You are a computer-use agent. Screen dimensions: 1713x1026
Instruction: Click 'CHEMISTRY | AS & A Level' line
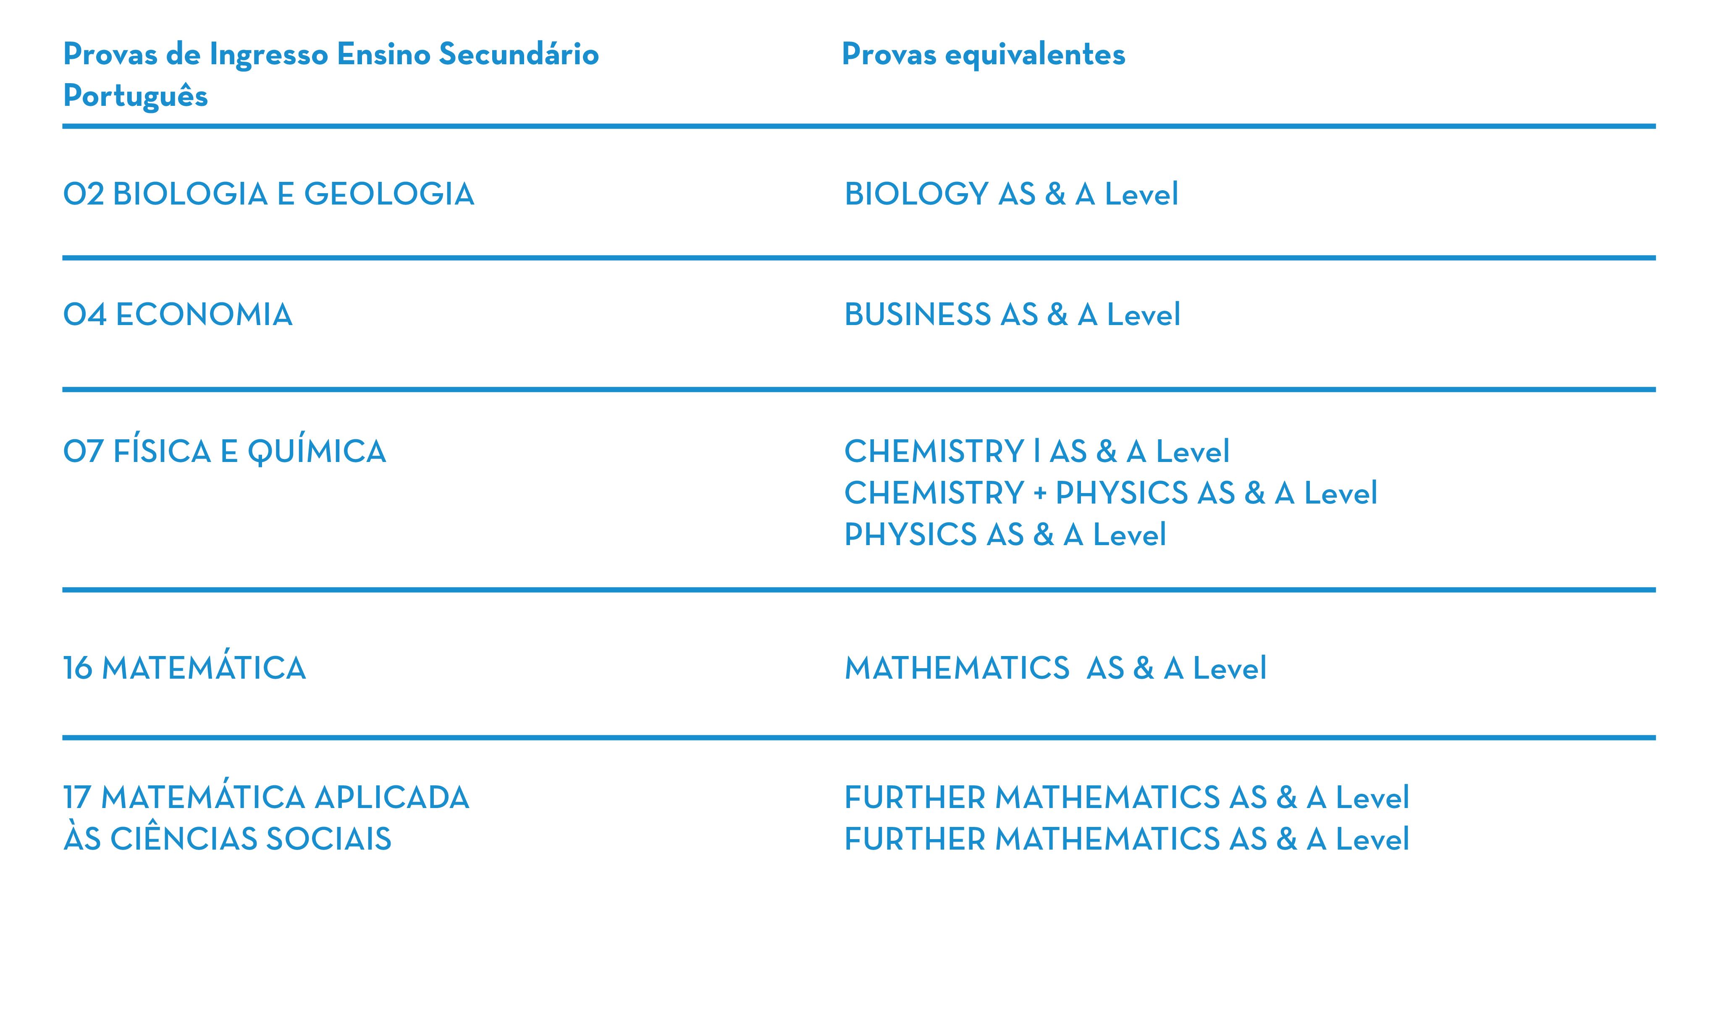click(x=1036, y=452)
